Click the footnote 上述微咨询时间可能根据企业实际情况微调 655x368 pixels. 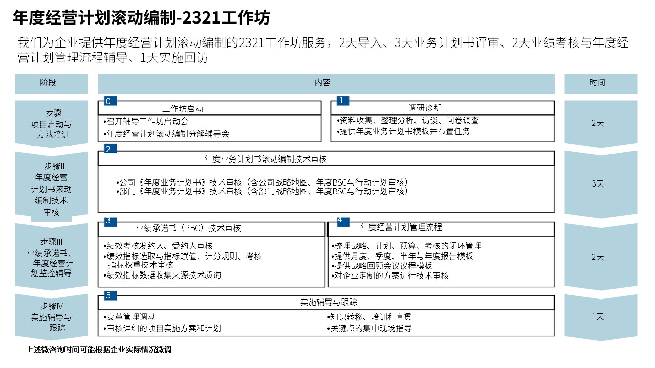pos(98,350)
